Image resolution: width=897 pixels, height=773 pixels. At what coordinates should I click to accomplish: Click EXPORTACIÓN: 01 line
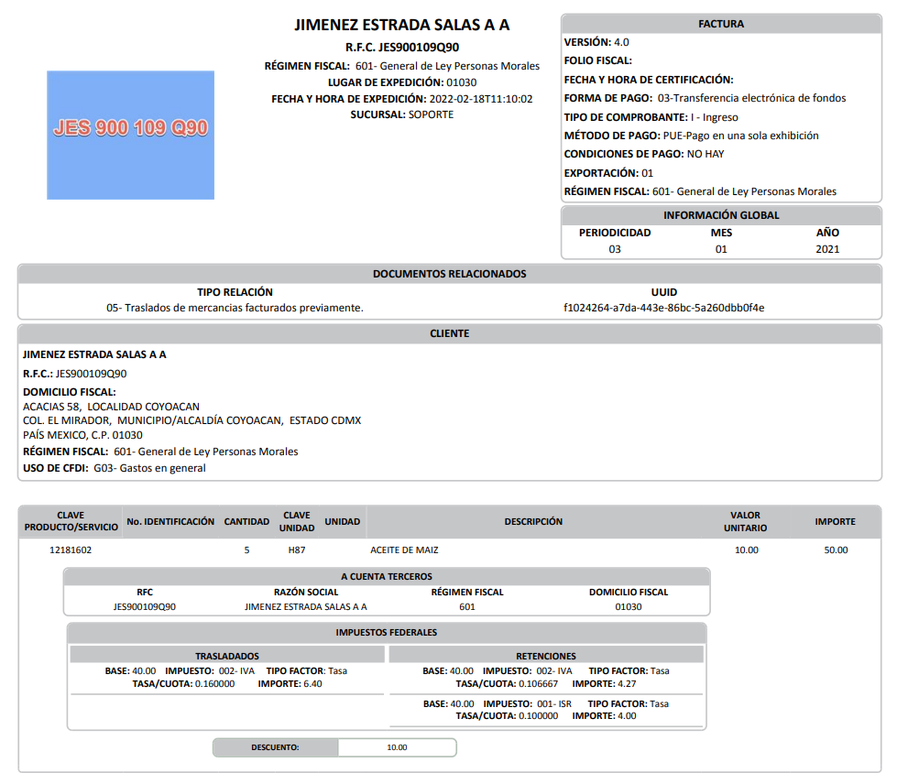point(608,173)
